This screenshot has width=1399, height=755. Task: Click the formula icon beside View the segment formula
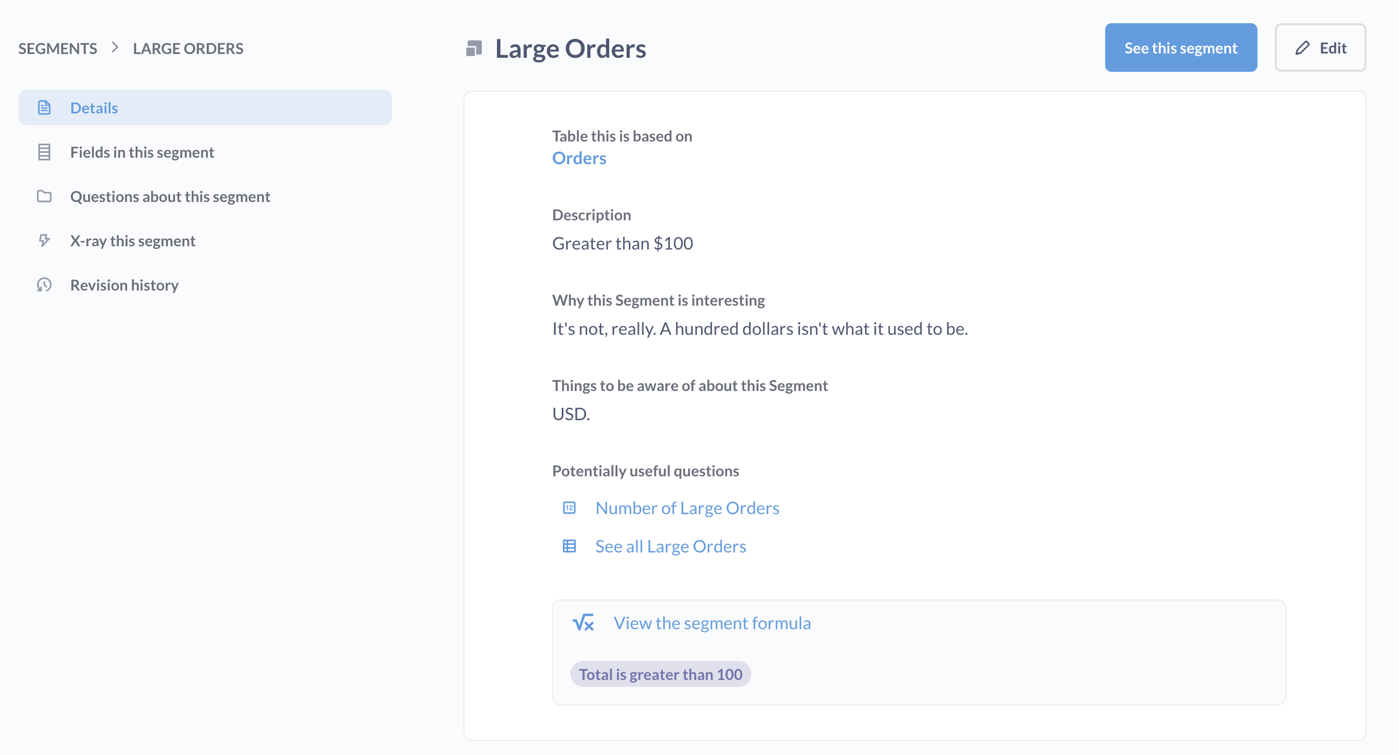pos(583,623)
